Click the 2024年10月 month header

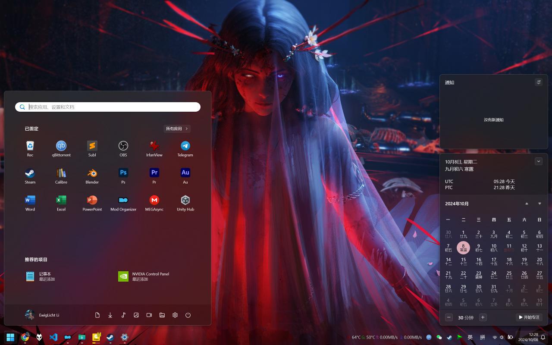click(457, 204)
